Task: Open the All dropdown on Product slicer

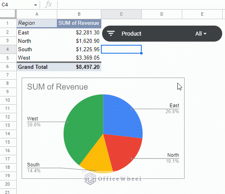Action: point(201,34)
